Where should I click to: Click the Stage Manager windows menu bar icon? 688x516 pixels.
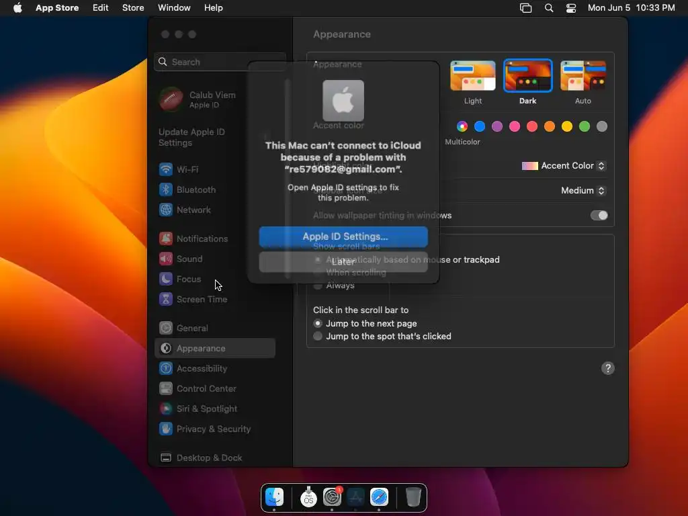(525, 8)
